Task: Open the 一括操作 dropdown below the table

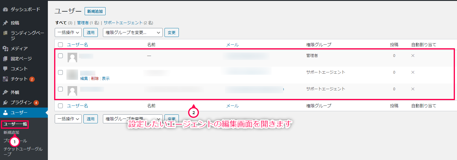Action: tap(68, 119)
